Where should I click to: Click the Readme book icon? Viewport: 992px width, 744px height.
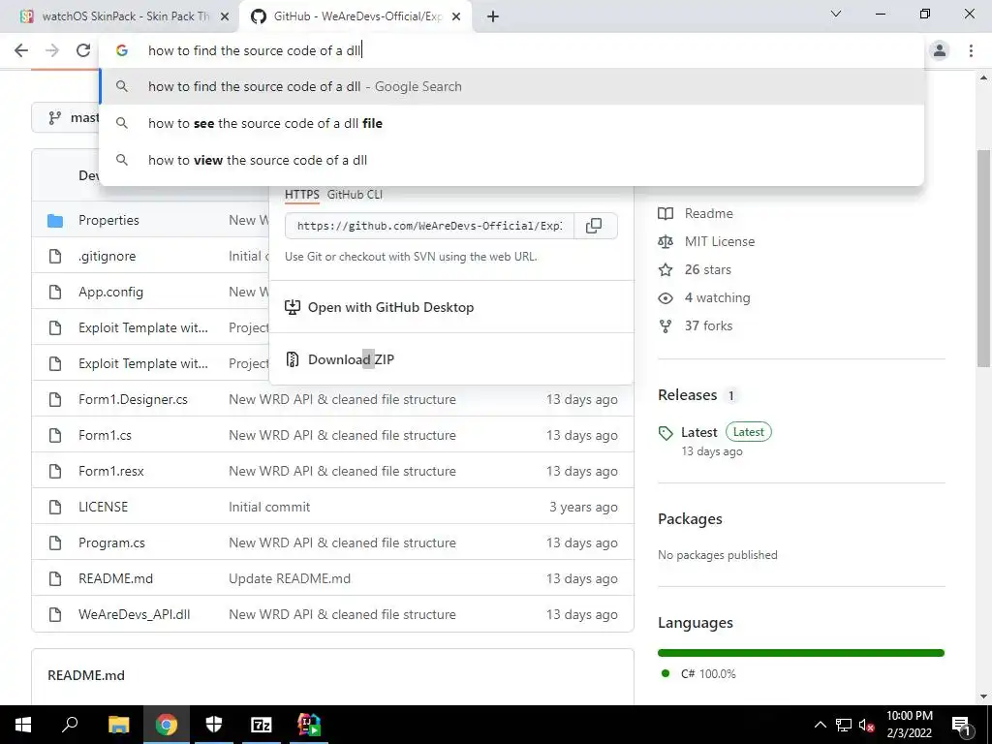click(666, 214)
